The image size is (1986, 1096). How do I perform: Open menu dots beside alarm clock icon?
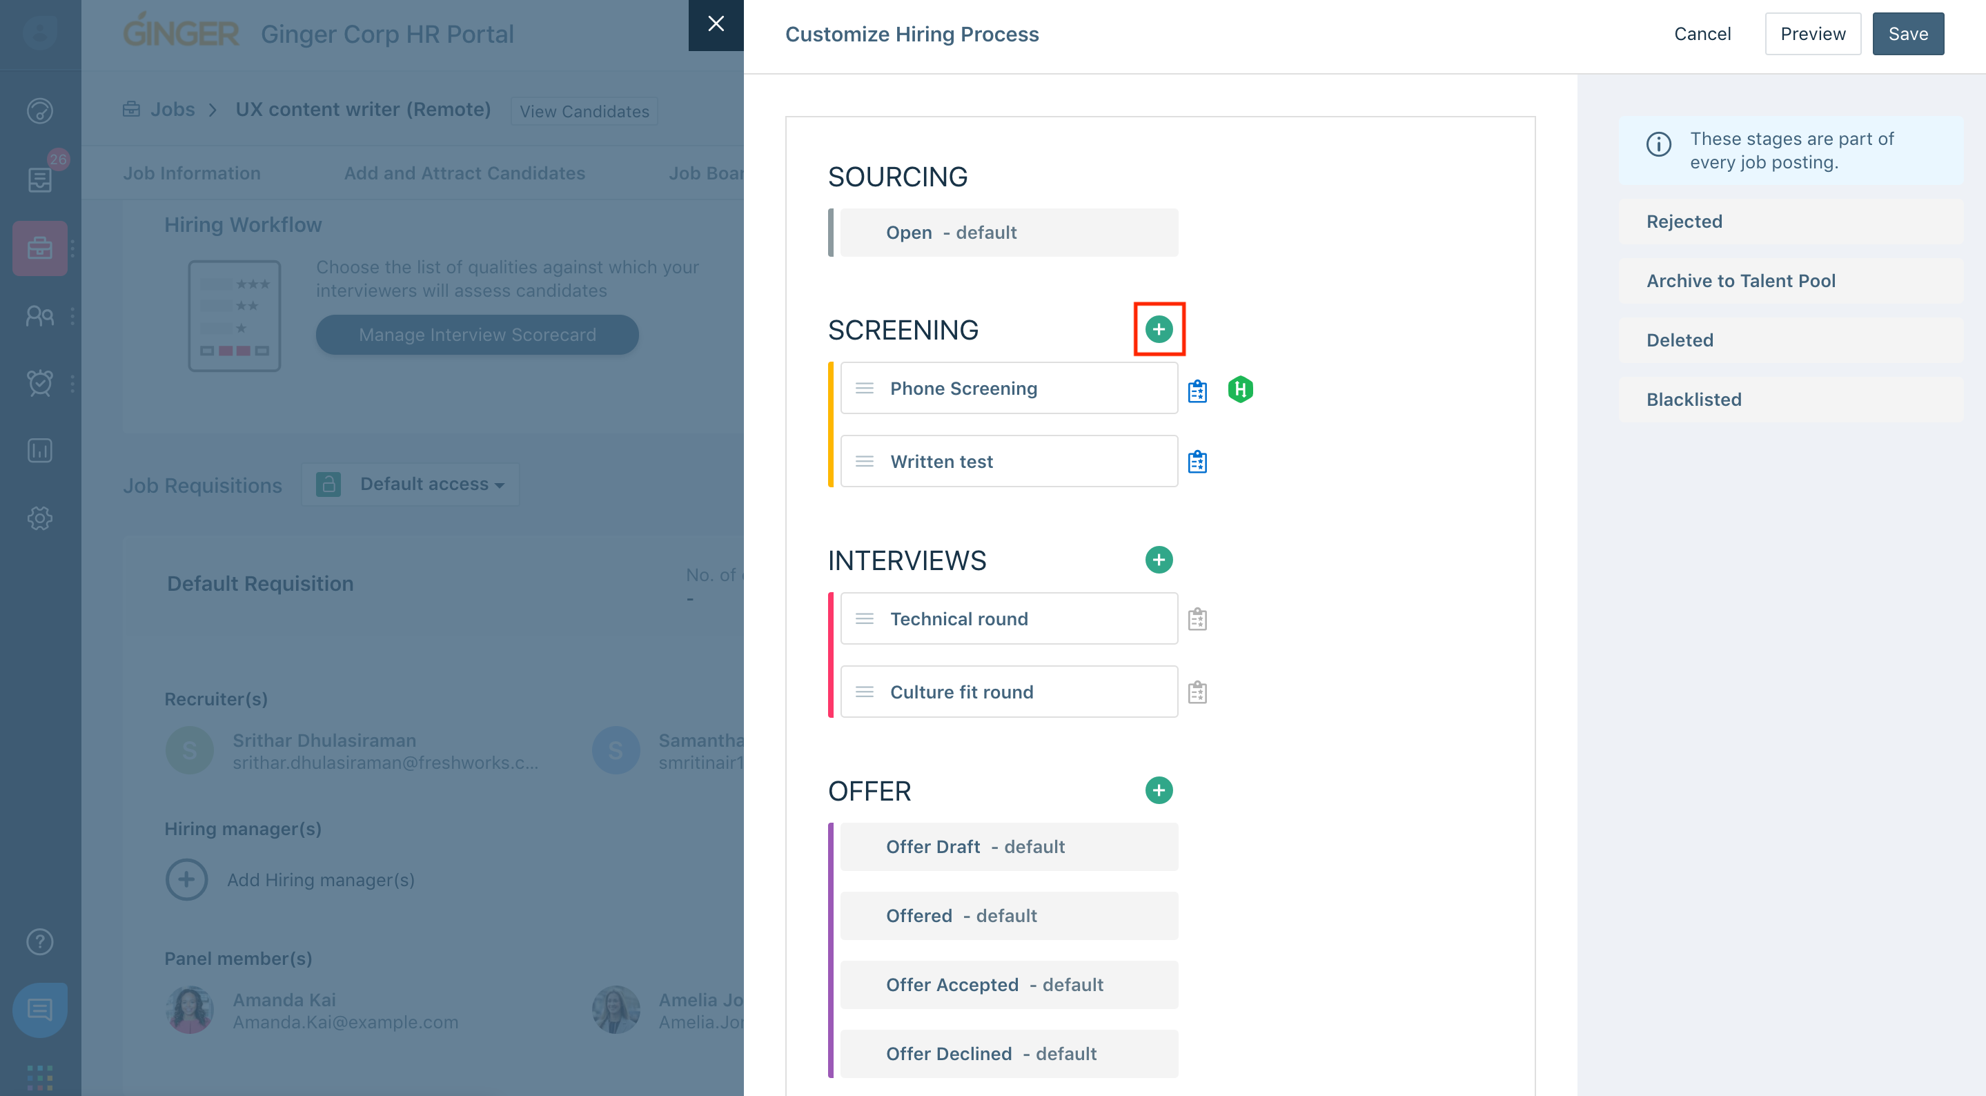(x=72, y=383)
